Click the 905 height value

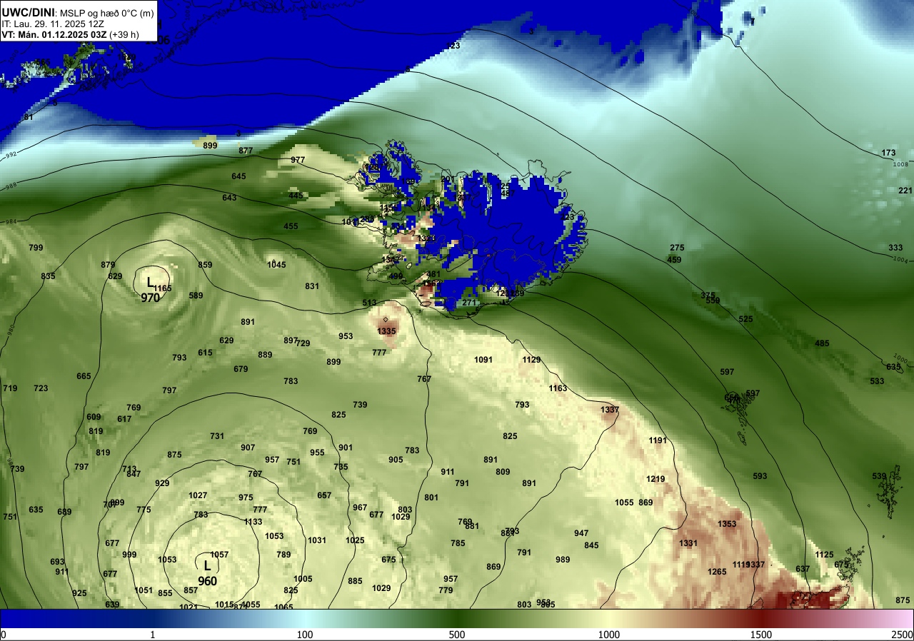click(396, 460)
